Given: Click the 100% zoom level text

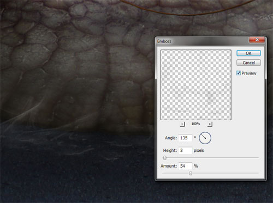Looking at the screenshot, I should point(195,124).
